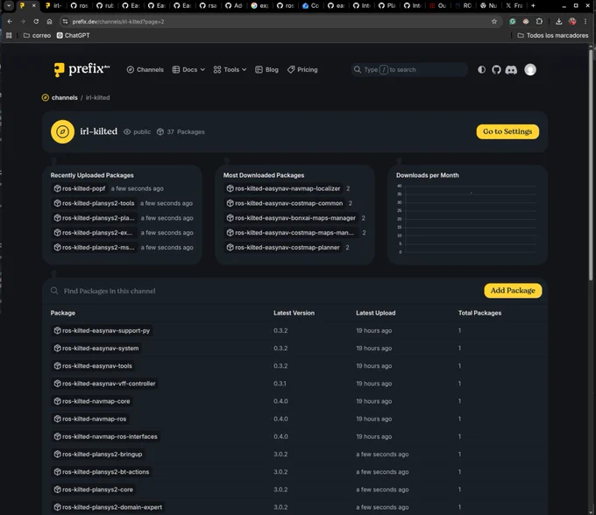Screen dimensions: 596x515
Task: Click the Latest Upload column header
Action: coord(375,313)
